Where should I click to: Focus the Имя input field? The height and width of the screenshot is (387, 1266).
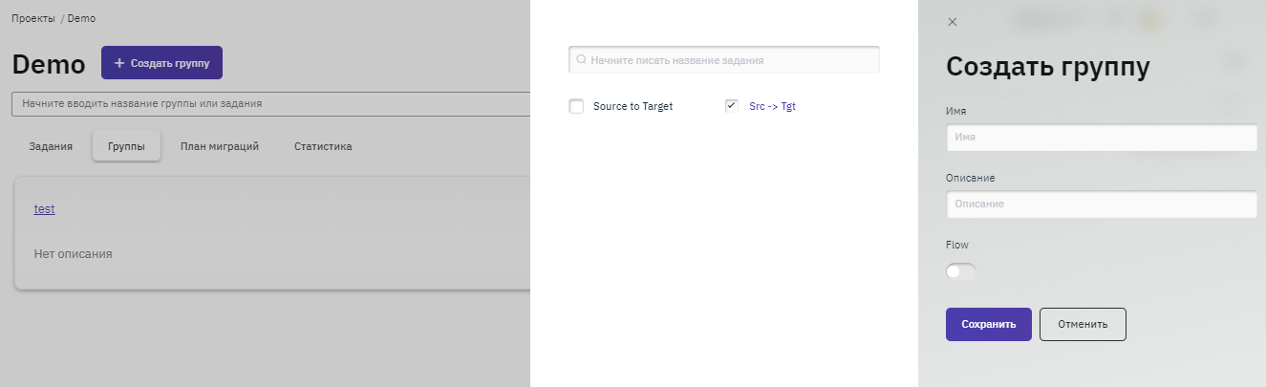point(1101,138)
